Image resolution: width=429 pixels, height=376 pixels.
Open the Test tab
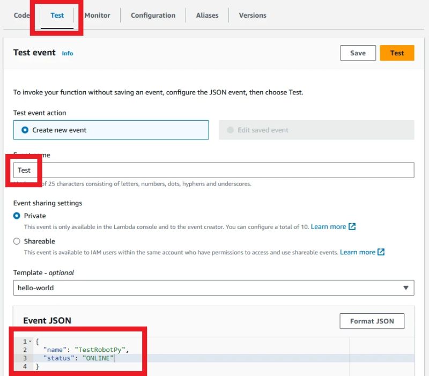(57, 16)
